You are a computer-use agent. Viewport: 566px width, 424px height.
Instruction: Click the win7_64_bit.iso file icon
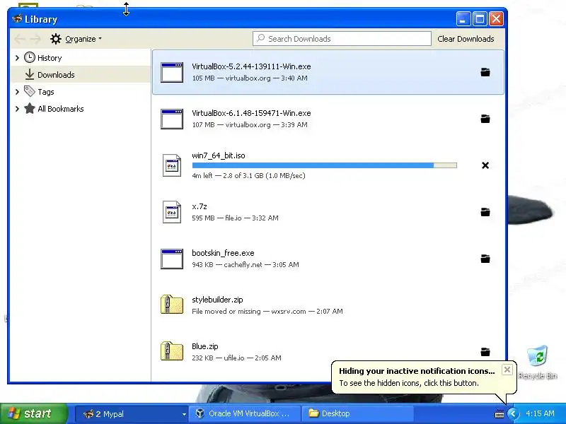(172, 165)
